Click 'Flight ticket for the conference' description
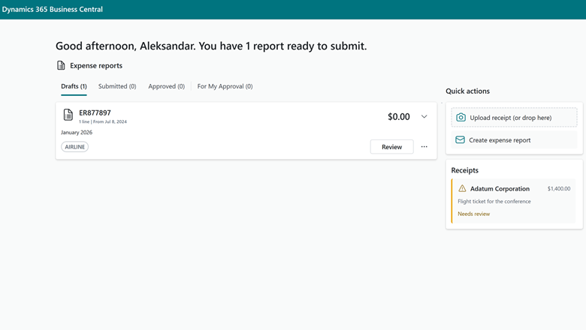Viewport: 586px width, 330px height. 494,201
